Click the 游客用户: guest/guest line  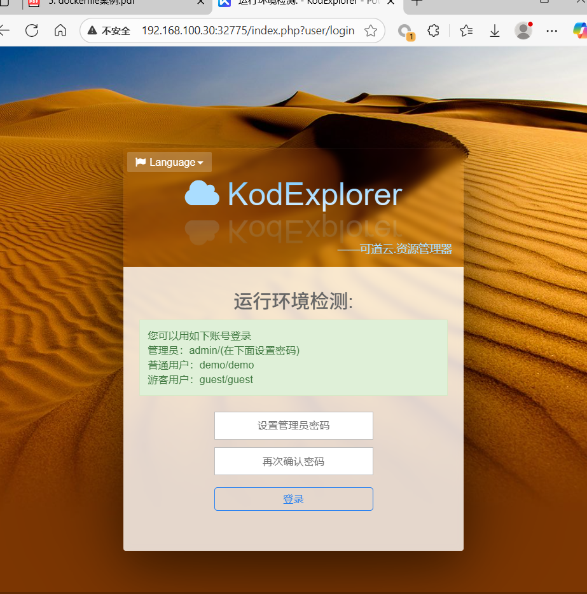coord(200,379)
